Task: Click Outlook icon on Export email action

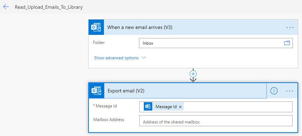Action: tap(97, 91)
